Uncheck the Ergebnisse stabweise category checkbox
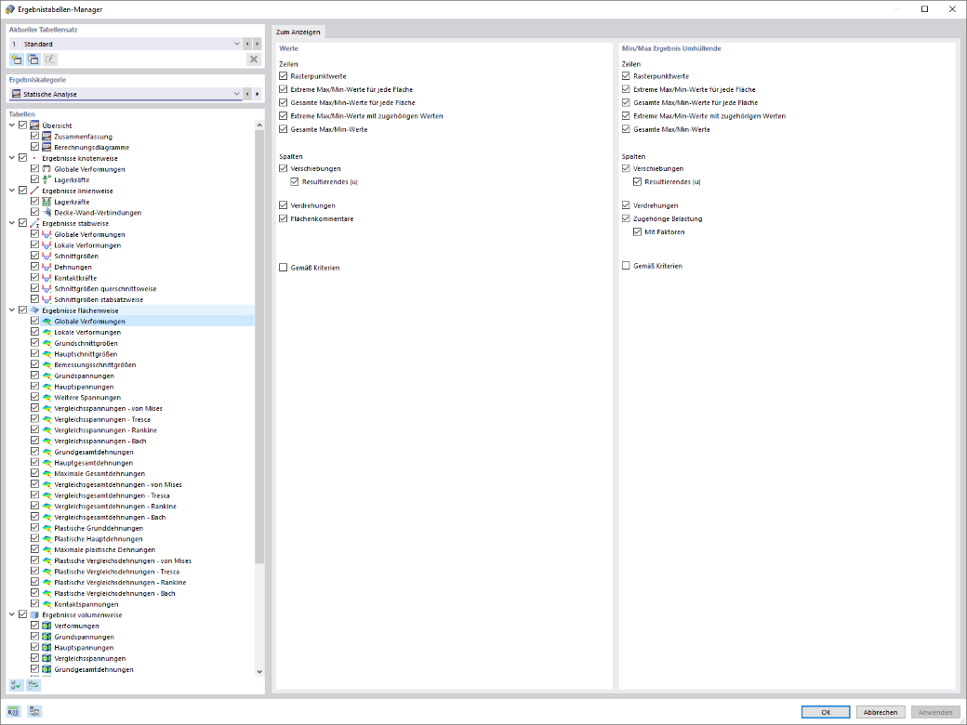 [23, 223]
